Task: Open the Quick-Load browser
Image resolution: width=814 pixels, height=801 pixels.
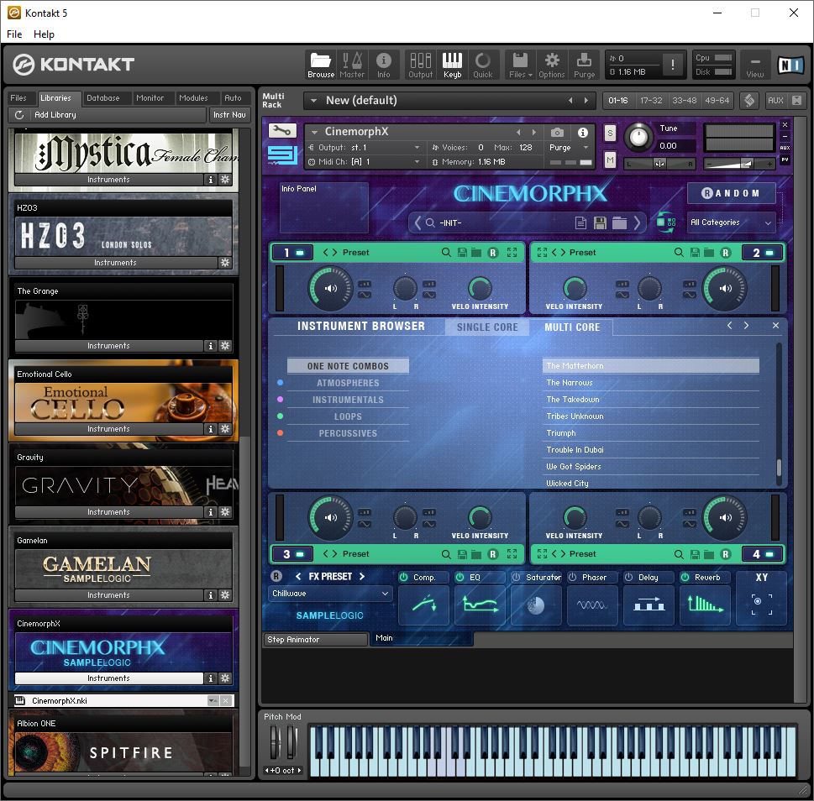Action: 483,65
